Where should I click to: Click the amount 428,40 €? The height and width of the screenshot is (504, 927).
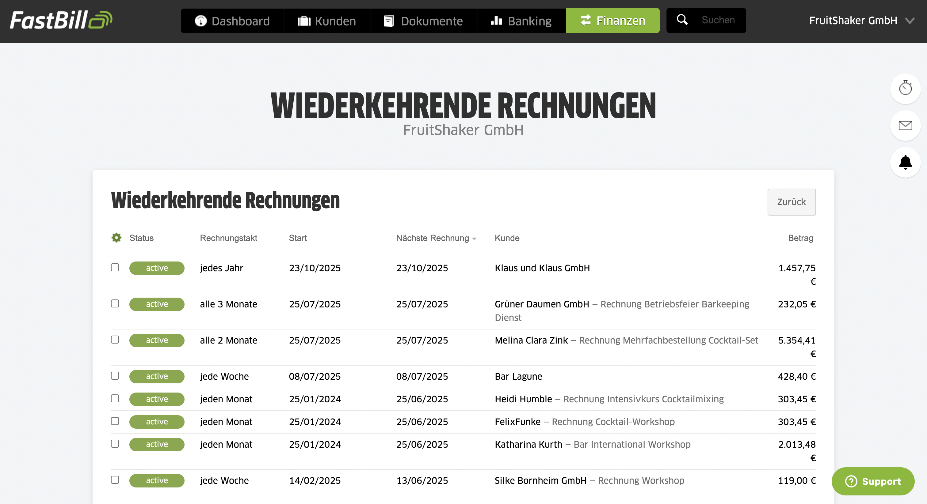(797, 376)
